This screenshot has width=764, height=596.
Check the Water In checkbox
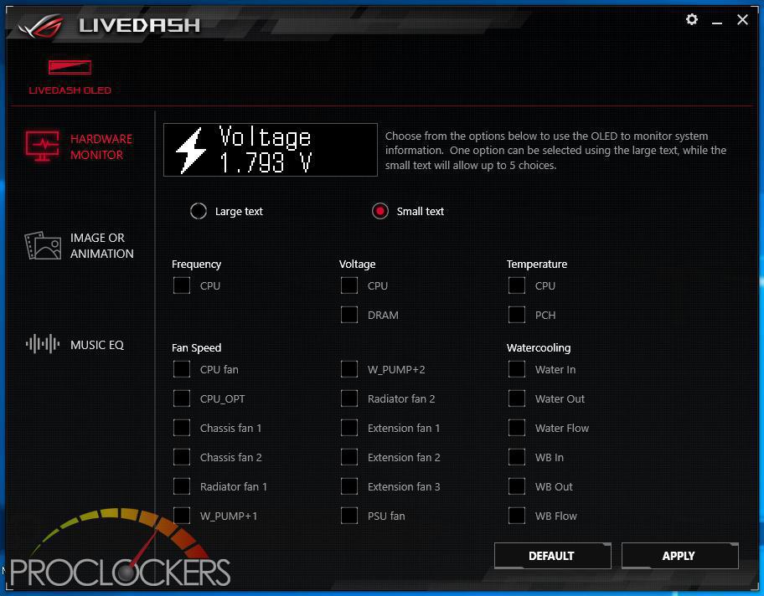(x=517, y=369)
